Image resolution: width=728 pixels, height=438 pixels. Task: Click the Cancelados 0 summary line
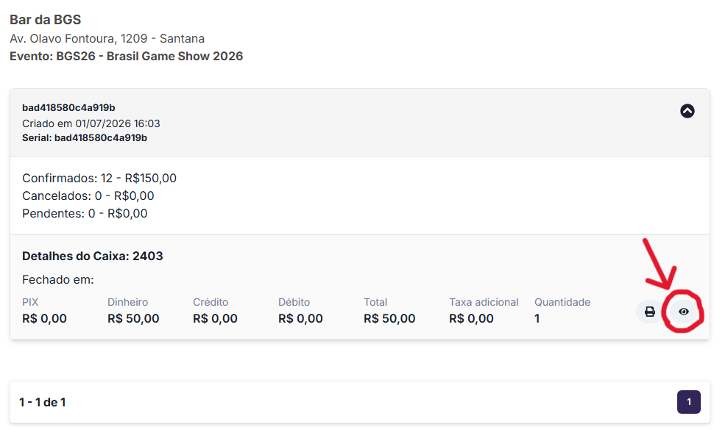tap(88, 195)
